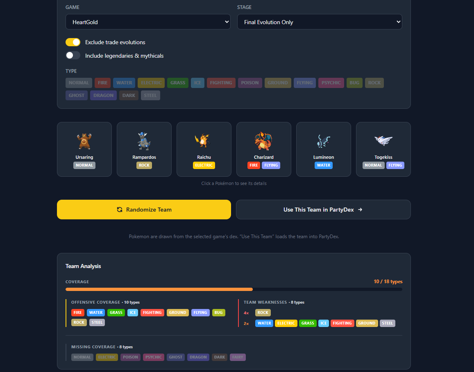
Task: Toggle the GROUND type filter chip
Action: pos(278,83)
